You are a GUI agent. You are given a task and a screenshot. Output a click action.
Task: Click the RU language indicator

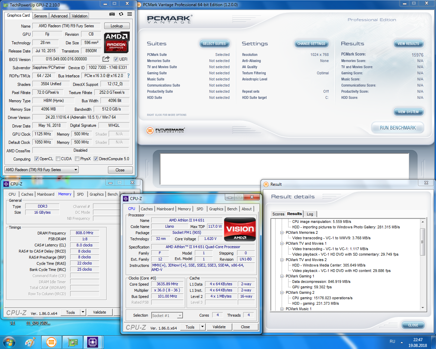coord(392,342)
